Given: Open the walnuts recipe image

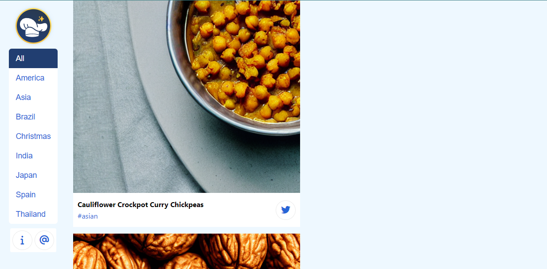Looking at the screenshot, I should 187,251.
